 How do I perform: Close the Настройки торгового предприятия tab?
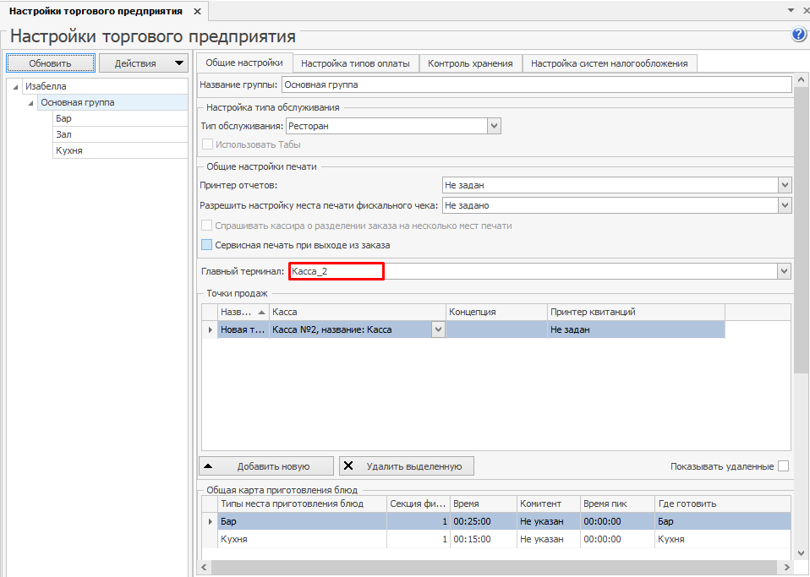197,11
